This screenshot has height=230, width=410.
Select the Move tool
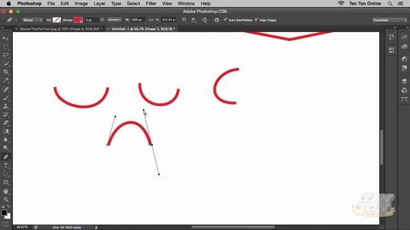pyautogui.click(x=6, y=38)
